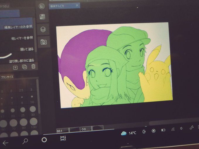
Task: Click the rotation field showing 0.0
Action: click(86, 129)
